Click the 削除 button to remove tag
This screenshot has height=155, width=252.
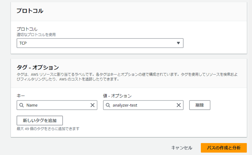coord(200,105)
